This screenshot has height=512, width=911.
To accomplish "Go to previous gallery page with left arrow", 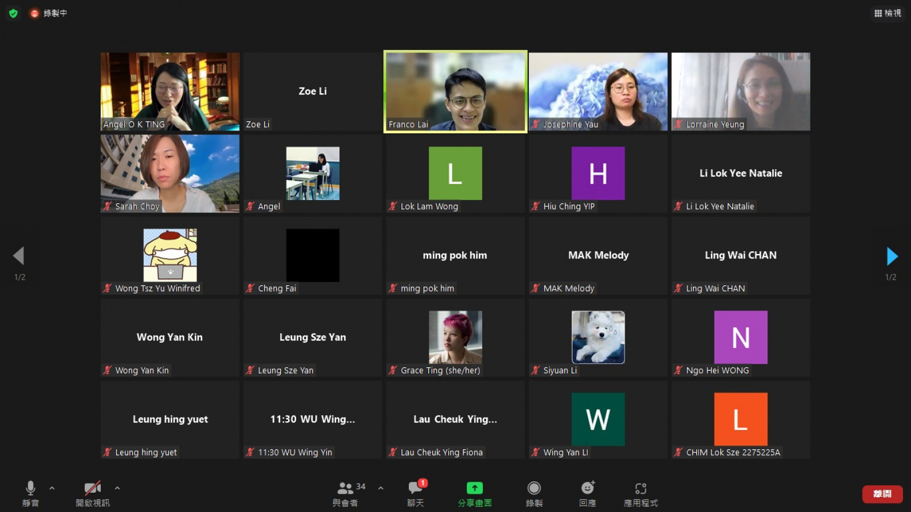I will click(x=19, y=256).
